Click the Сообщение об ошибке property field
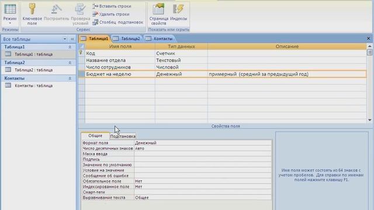The image size is (374, 210). pyautogui.click(x=203, y=176)
